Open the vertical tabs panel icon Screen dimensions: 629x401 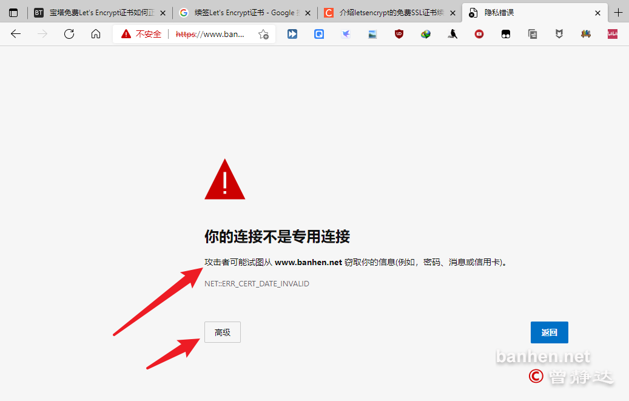click(13, 13)
